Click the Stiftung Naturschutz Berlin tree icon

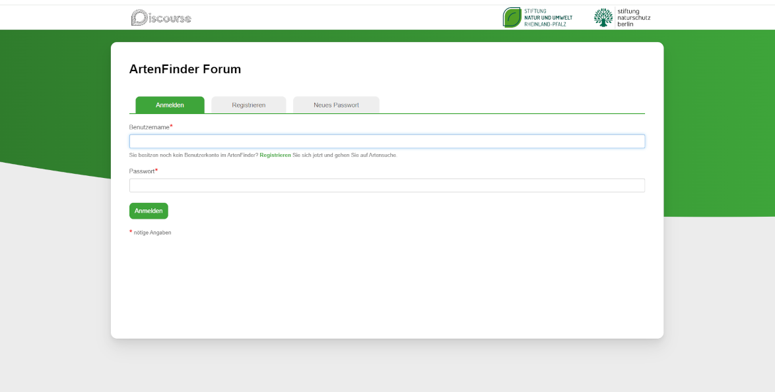coord(603,18)
